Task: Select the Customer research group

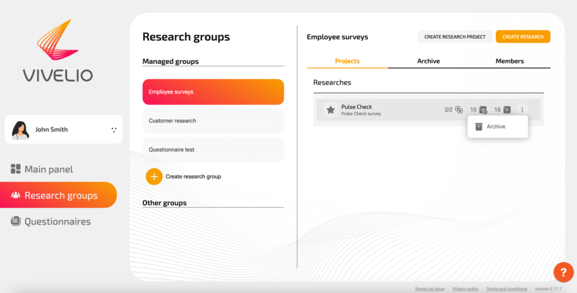Action: click(x=213, y=121)
